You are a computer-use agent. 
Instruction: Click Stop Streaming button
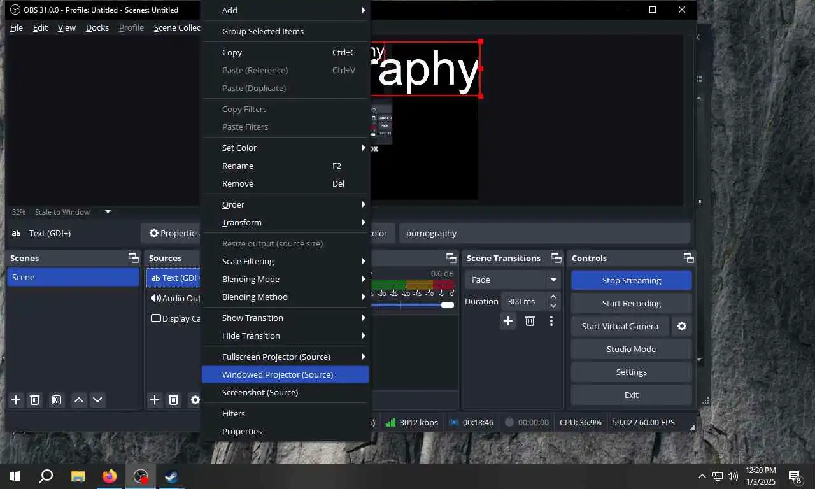[631, 280]
